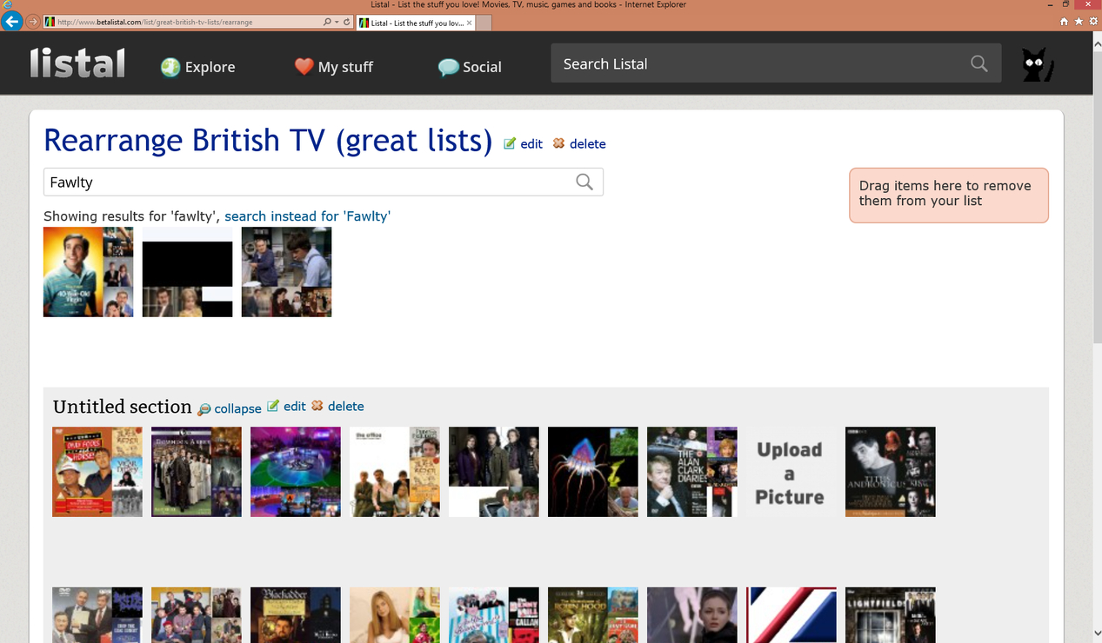Edit the Untitled section
The width and height of the screenshot is (1102, 643).
[x=286, y=407]
